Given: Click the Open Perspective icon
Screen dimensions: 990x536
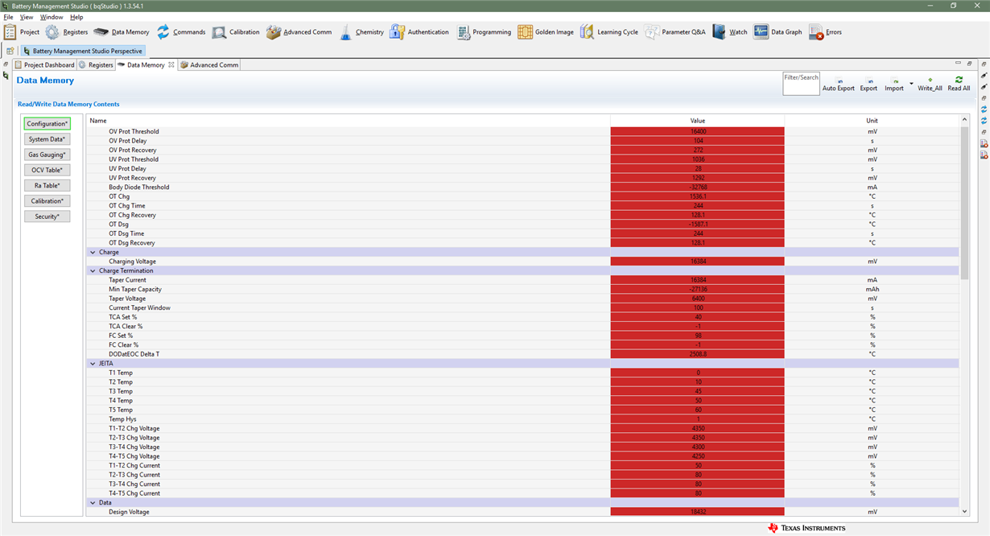Looking at the screenshot, I should tap(10, 51).
